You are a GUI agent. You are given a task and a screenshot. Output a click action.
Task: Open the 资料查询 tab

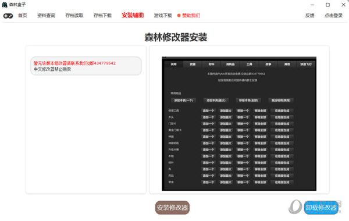46,16
